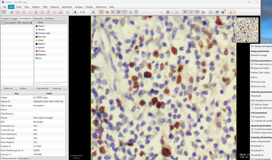
Task: Open the TMA grid dropdown arrow
Action: [x=171, y=12]
